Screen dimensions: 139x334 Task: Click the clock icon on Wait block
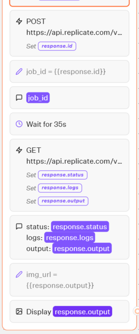coord(19,124)
